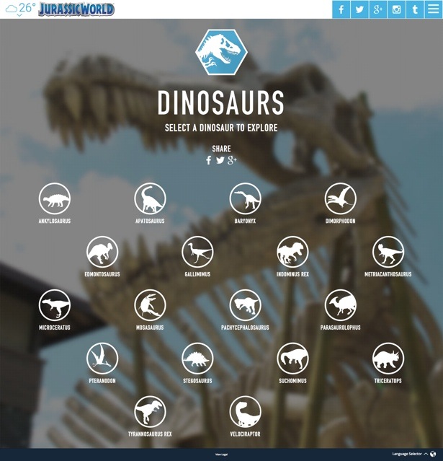Choose the Suchomimus icon
The height and width of the screenshot is (461, 443).
[x=292, y=359]
